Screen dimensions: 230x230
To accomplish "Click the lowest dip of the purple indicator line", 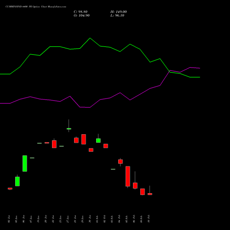I will 90,107.
